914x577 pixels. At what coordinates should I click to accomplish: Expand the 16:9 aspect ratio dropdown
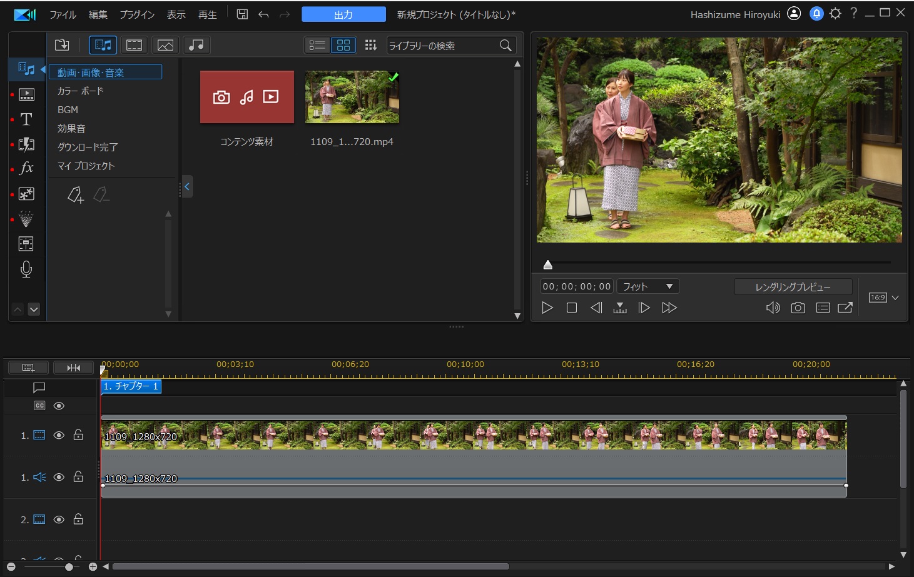895,298
